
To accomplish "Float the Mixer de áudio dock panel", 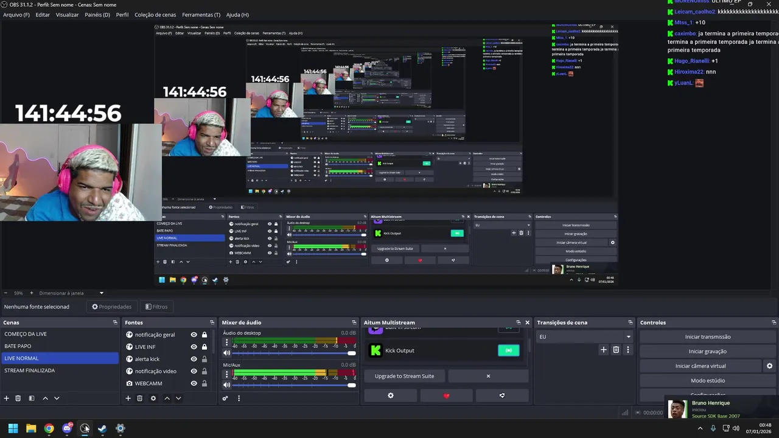I will point(354,322).
